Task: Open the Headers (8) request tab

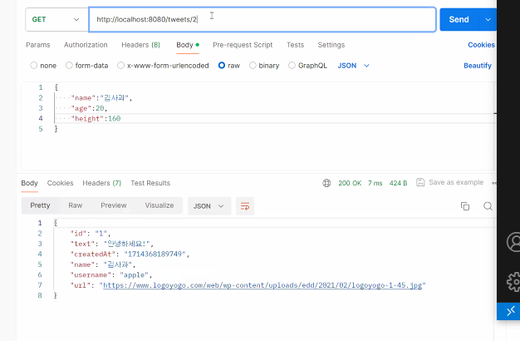Action: pos(140,45)
